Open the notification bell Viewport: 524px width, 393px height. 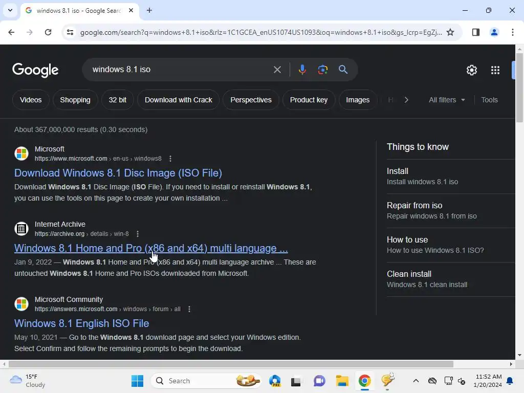click(510, 381)
